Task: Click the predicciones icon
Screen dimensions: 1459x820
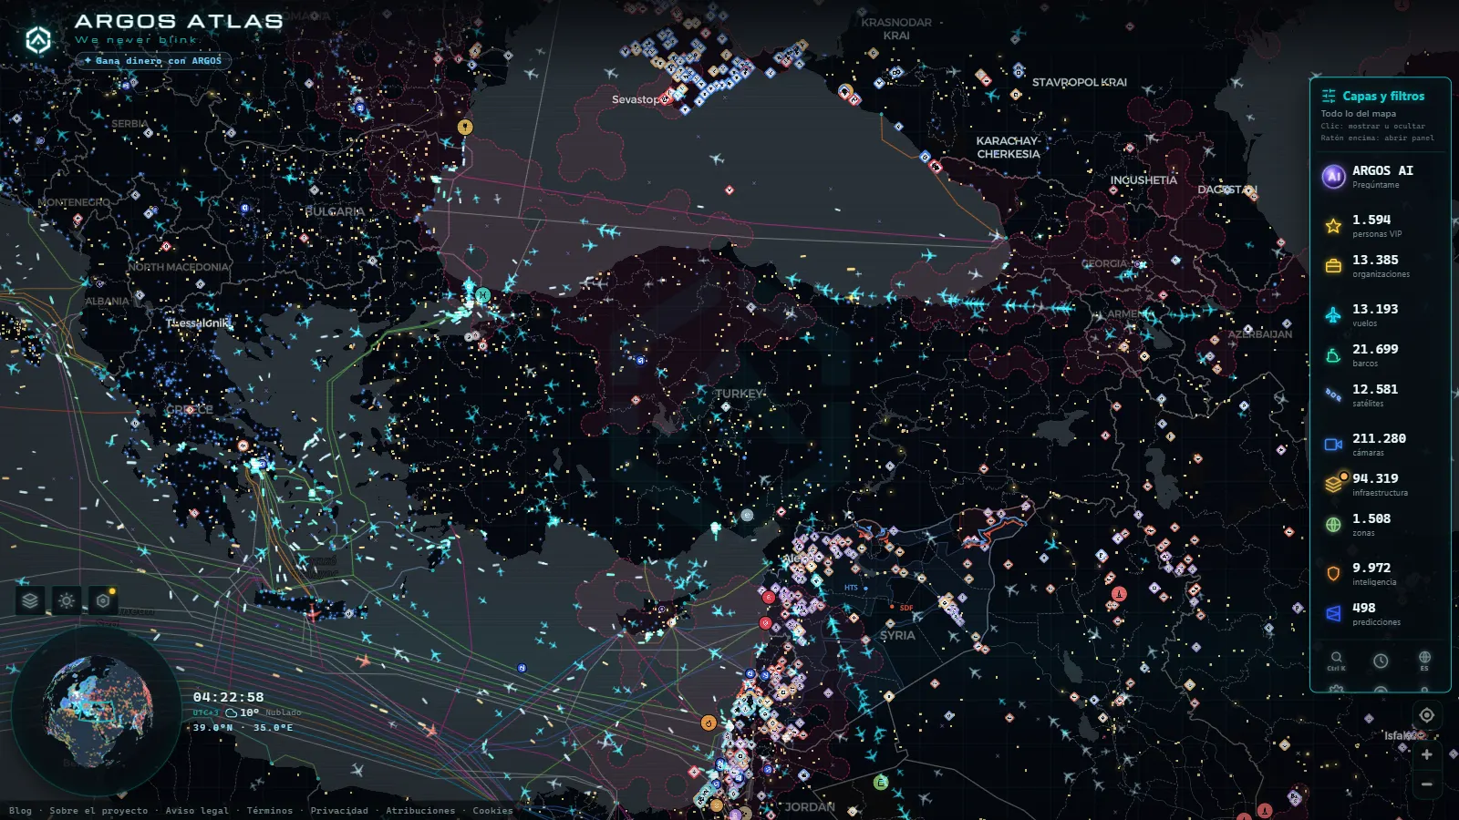Action: coord(1333,613)
